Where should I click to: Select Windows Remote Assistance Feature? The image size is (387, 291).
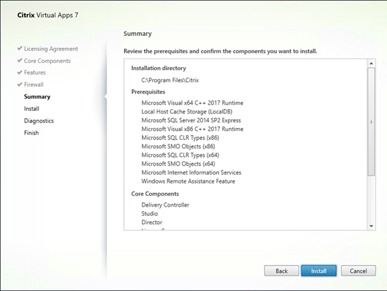point(188,181)
